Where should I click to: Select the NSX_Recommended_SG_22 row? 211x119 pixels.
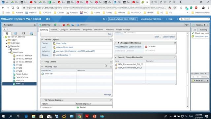tap(145, 64)
